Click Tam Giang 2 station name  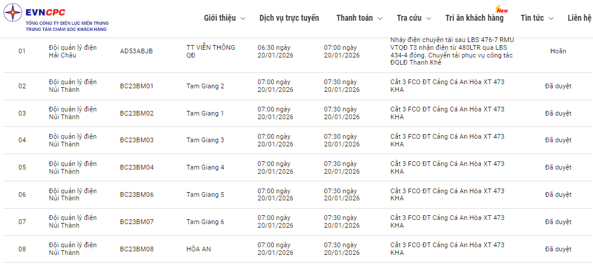point(205,86)
